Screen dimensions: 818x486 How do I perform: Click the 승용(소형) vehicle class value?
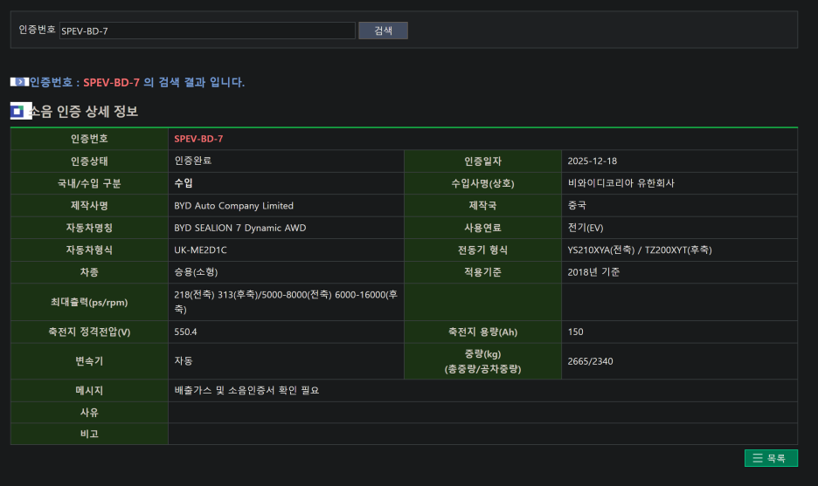(x=196, y=272)
